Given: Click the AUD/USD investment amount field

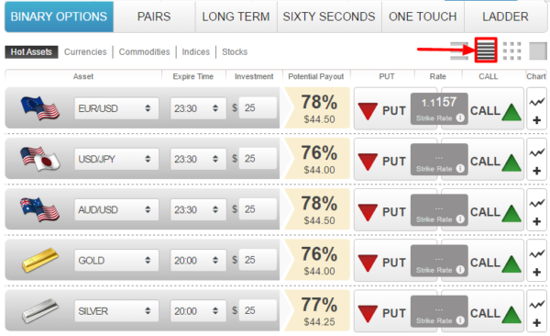Looking at the screenshot, I should (258, 209).
